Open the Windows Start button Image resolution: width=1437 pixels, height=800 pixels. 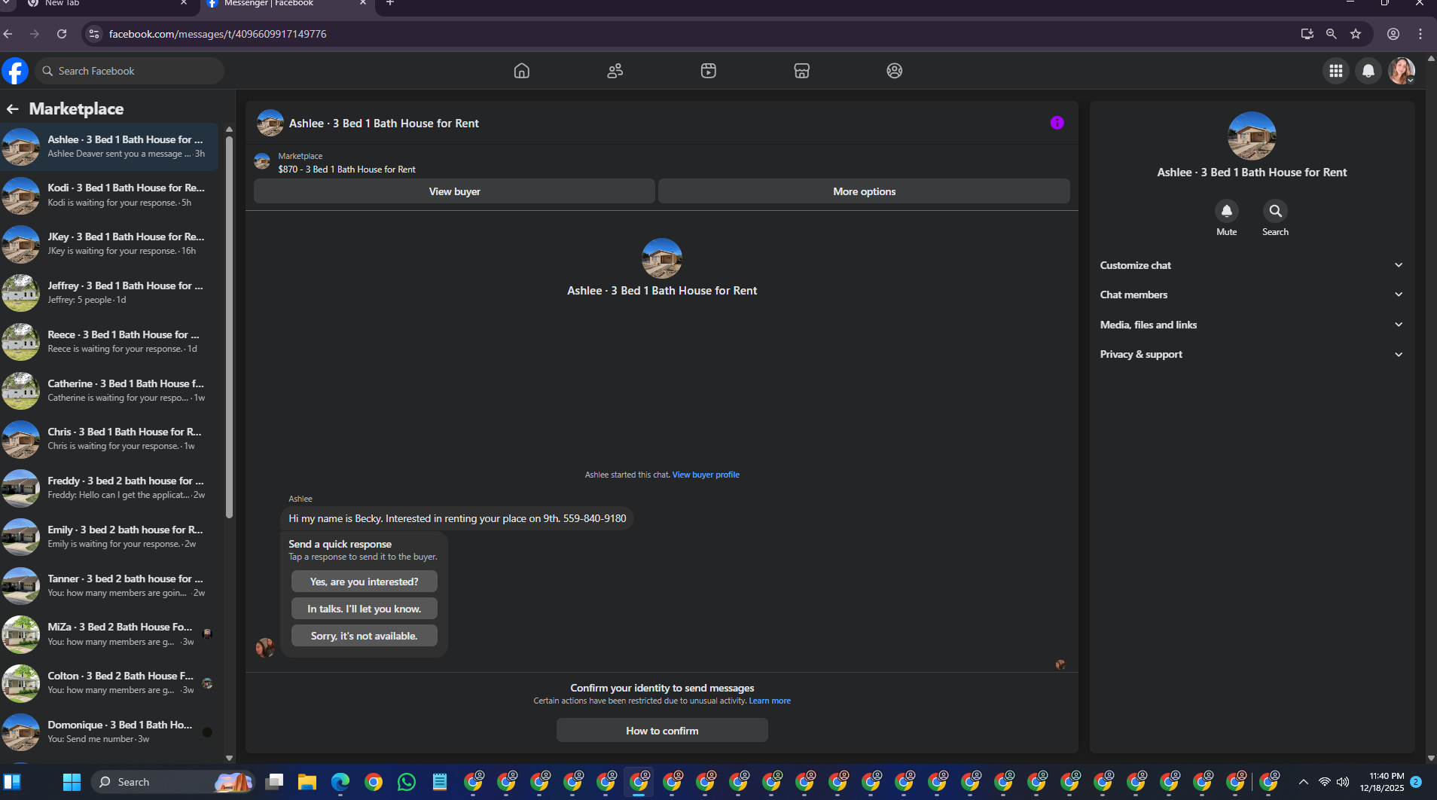tap(72, 782)
